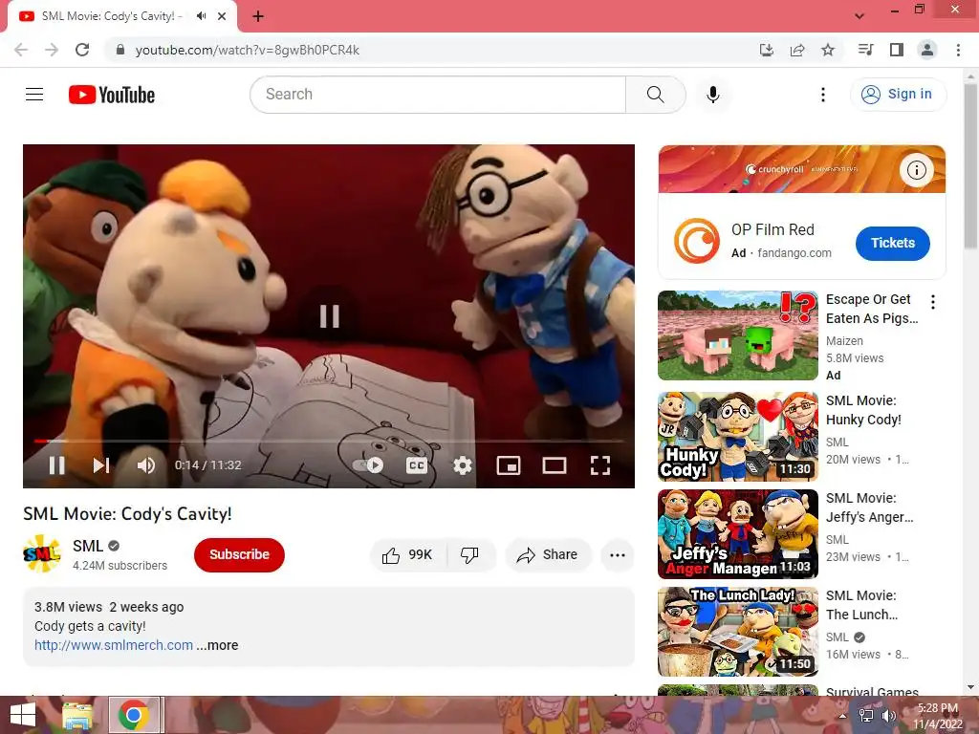Open tab search chevron
Screen dimensions: 979x734
(859, 16)
